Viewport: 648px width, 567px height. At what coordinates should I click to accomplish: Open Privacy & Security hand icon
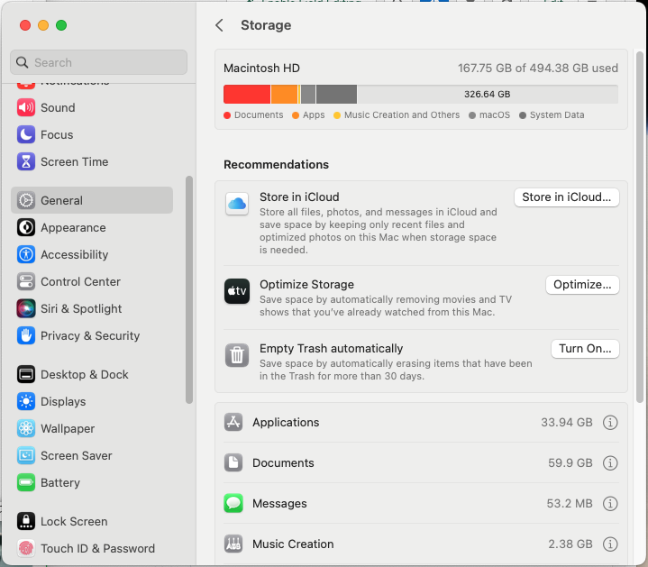pyautogui.click(x=25, y=335)
